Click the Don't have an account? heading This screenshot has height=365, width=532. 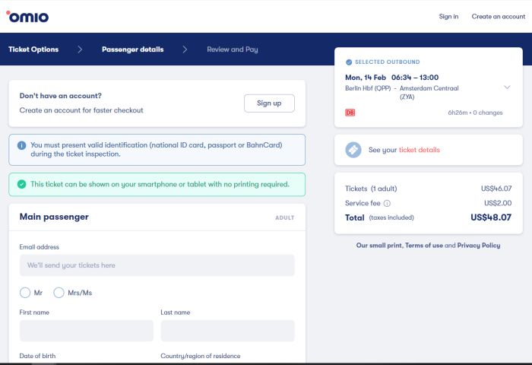pos(60,96)
